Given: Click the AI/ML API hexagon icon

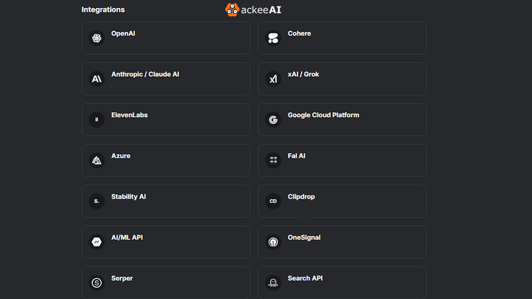Looking at the screenshot, I should click(x=97, y=242).
